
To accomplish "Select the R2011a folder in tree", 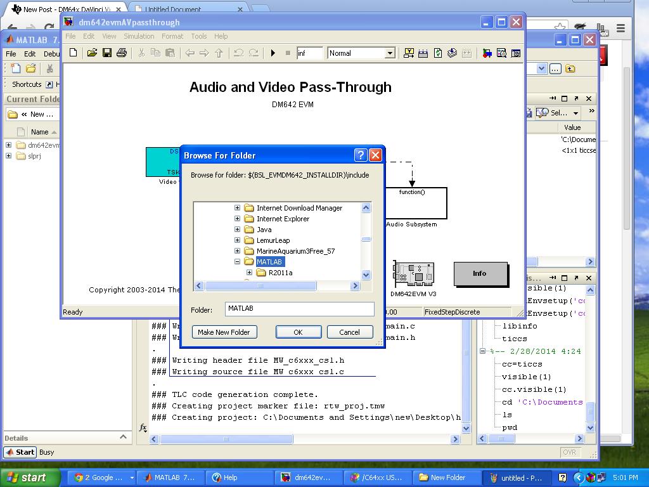I will pyautogui.click(x=280, y=273).
